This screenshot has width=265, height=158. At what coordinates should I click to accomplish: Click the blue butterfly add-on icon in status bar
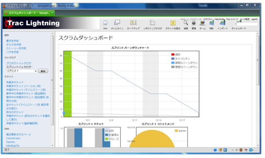pyautogui.click(x=251, y=150)
